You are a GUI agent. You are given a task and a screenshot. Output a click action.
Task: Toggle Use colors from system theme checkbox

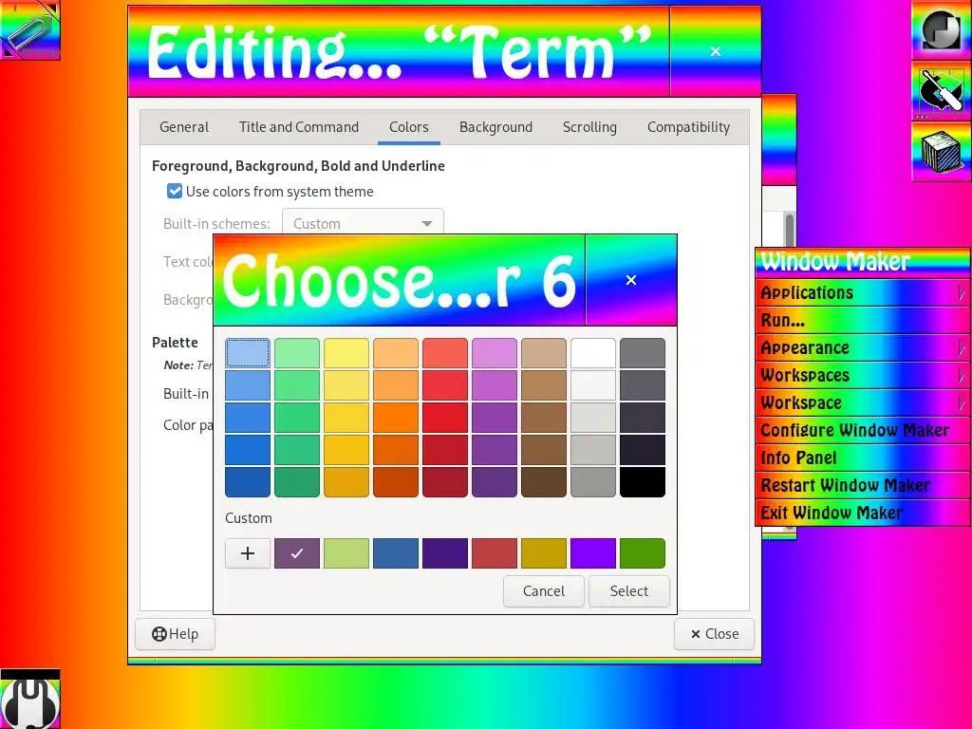[x=175, y=191]
